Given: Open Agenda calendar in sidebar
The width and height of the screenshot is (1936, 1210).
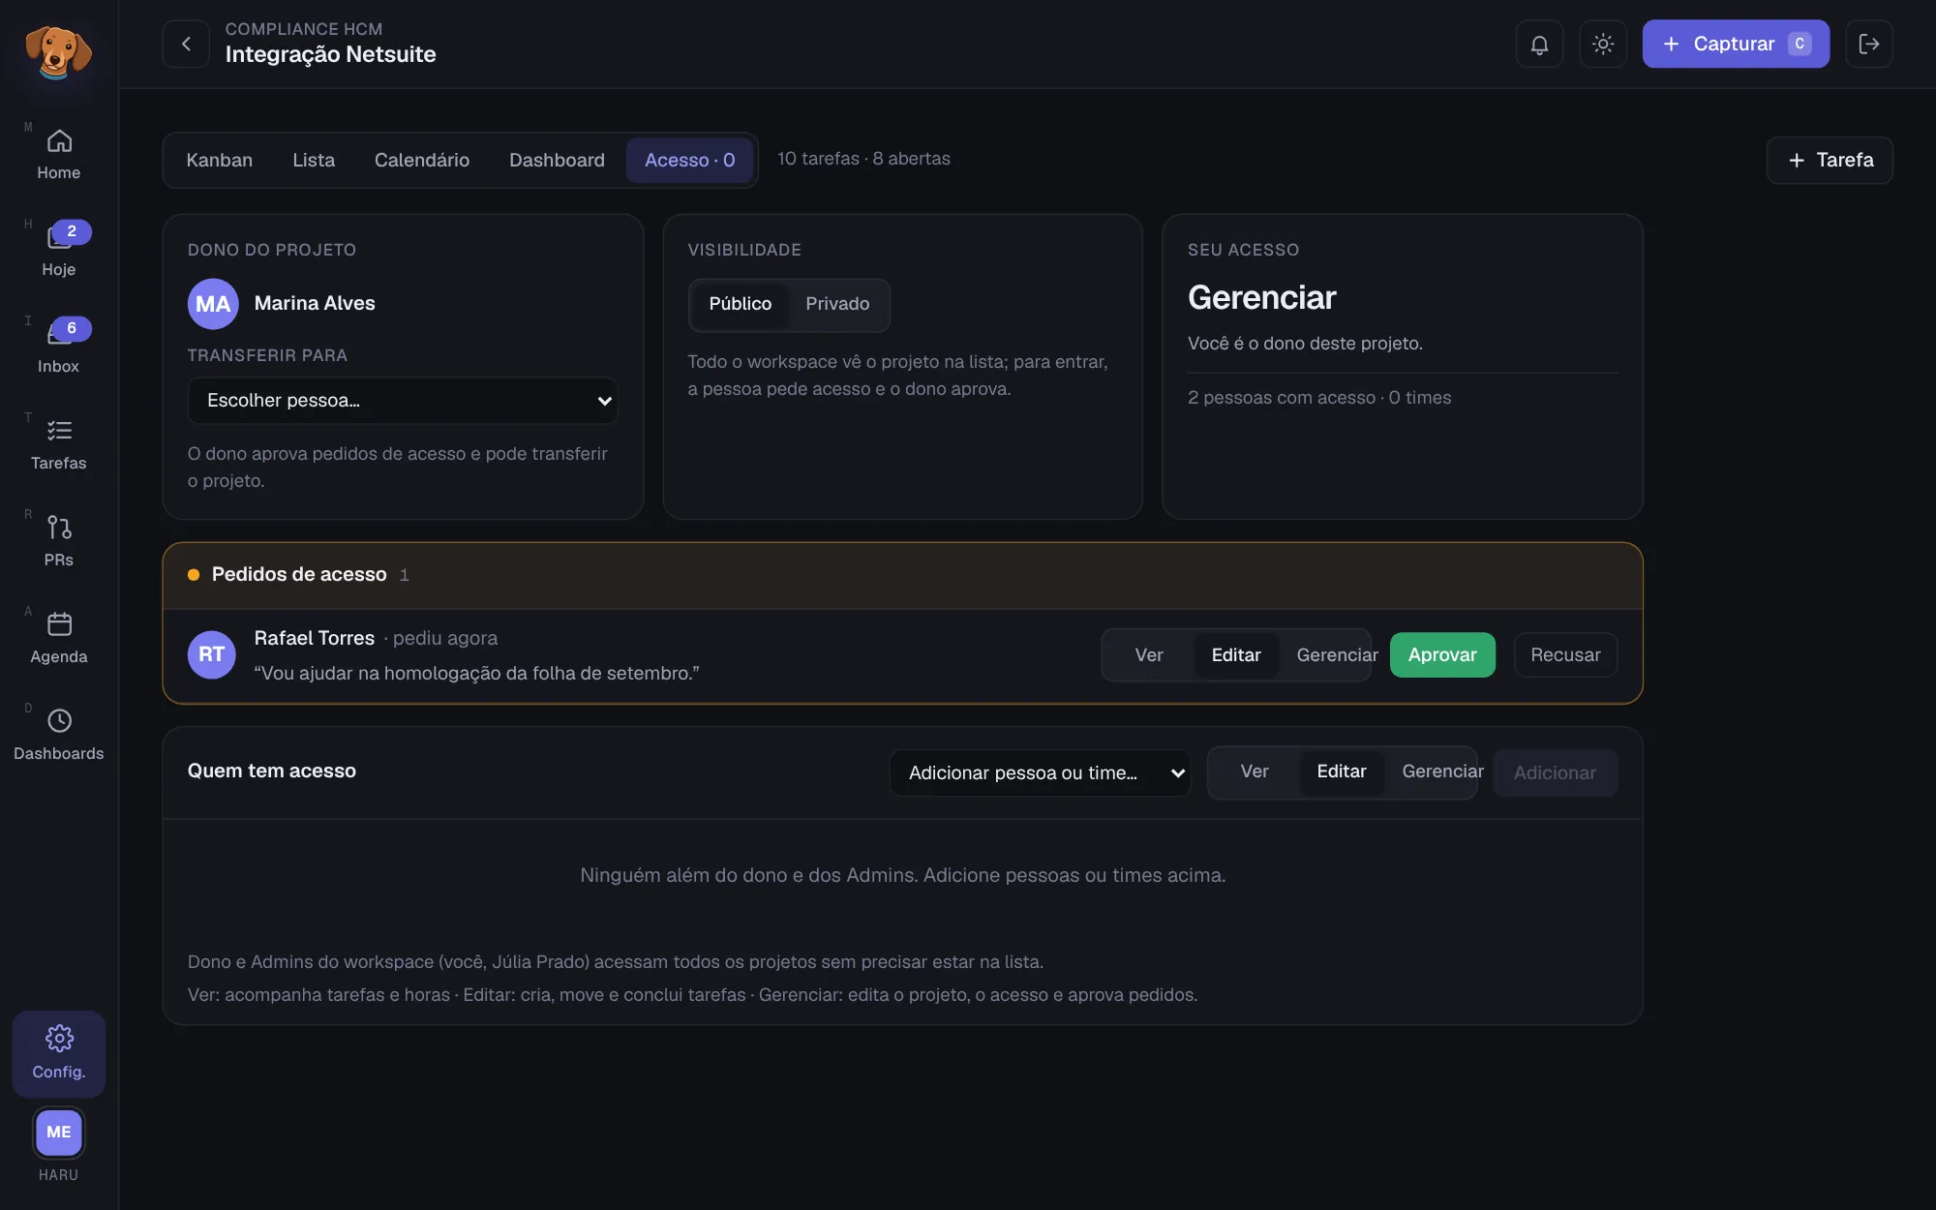Looking at the screenshot, I should pos(59,639).
